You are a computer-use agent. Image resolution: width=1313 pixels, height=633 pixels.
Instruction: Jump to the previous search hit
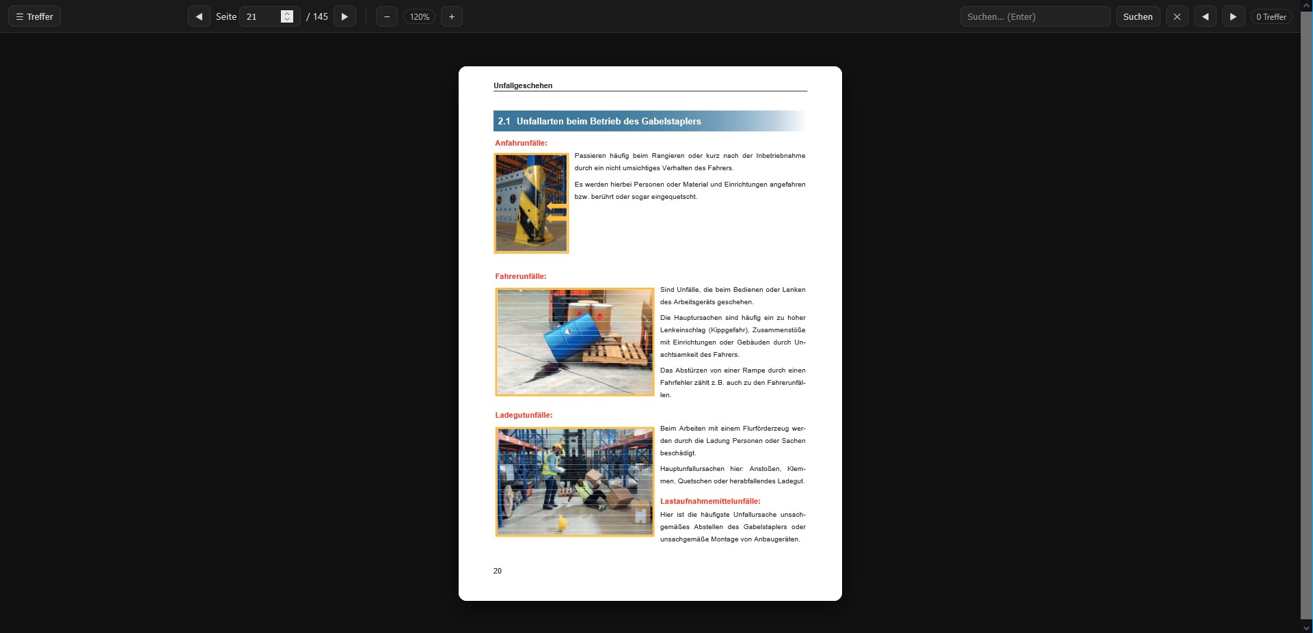tap(1205, 16)
